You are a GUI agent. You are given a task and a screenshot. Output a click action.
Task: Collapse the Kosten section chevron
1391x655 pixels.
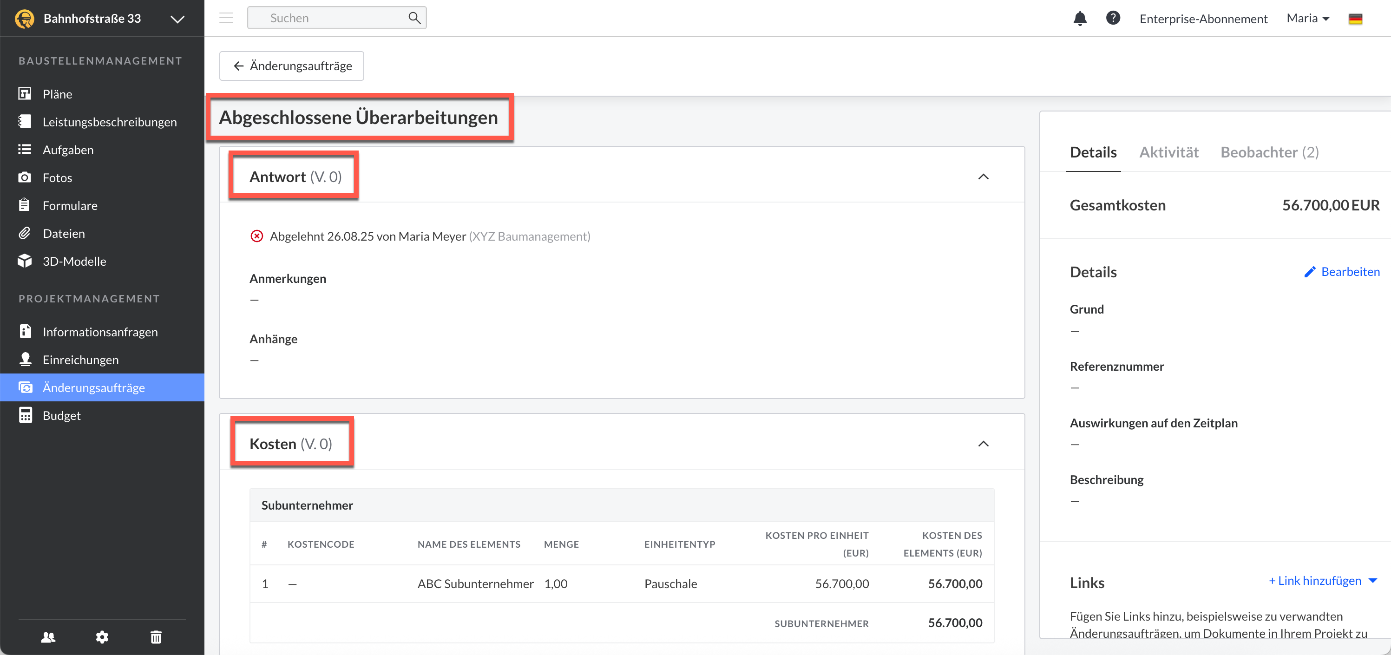click(x=983, y=444)
